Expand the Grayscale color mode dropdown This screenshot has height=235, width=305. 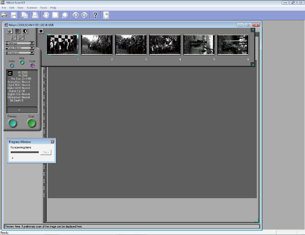click(x=20, y=52)
